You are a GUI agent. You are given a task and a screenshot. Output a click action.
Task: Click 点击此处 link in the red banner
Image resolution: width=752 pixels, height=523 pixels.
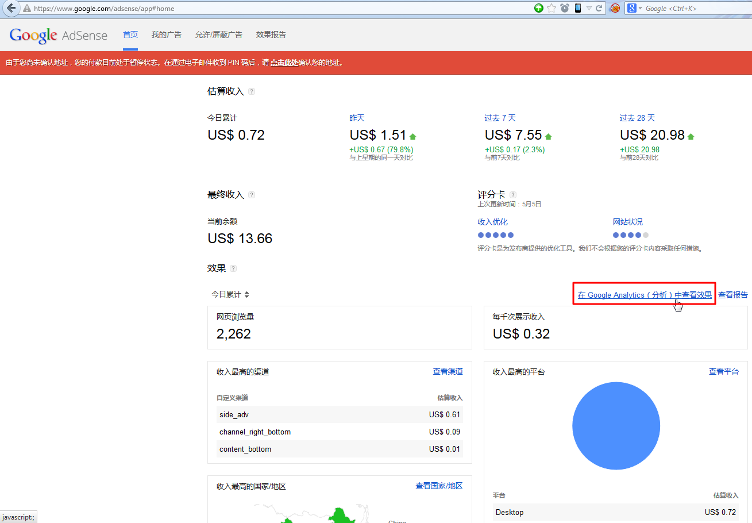click(x=284, y=63)
